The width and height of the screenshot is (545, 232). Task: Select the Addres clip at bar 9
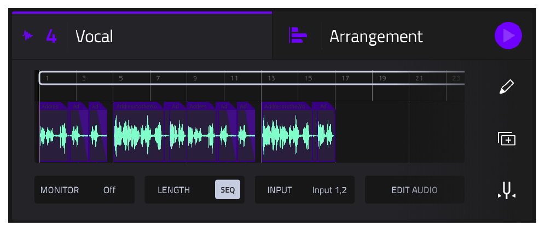pyautogui.click(x=201, y=132)
